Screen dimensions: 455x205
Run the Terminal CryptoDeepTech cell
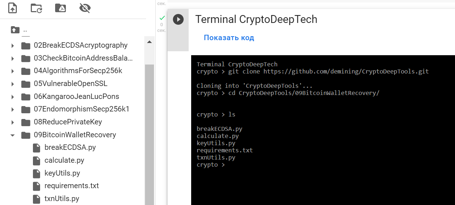tap(178, 19)
